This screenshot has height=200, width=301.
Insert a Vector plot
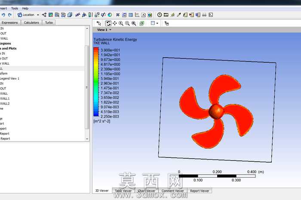point(44,15)
